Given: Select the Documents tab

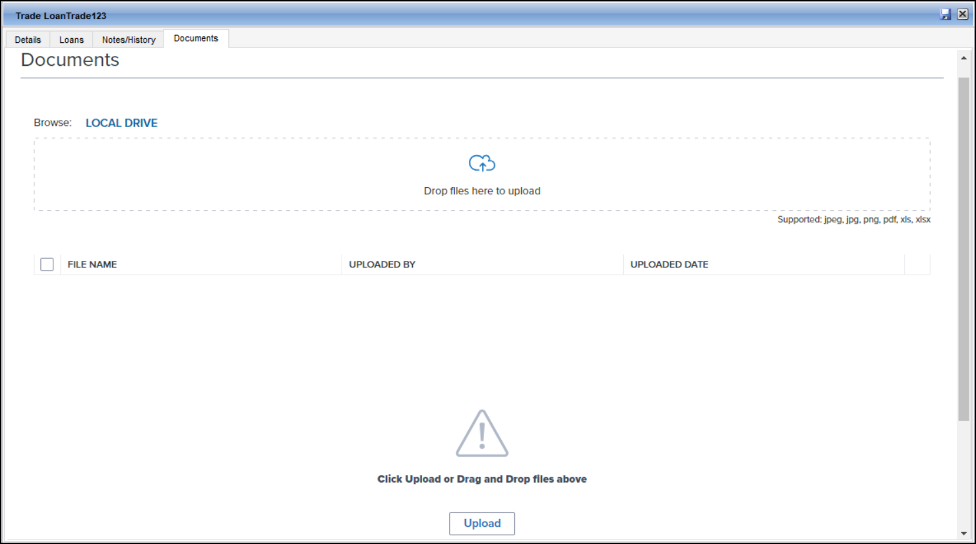Looking at the screenshot, I should [x=196, y=39].
